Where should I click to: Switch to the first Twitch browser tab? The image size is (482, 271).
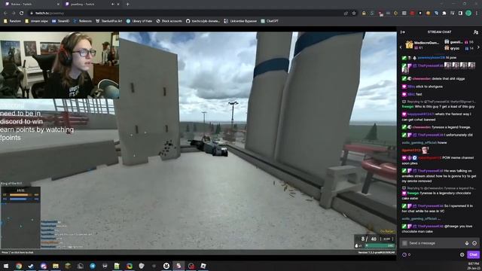point(31,5)
